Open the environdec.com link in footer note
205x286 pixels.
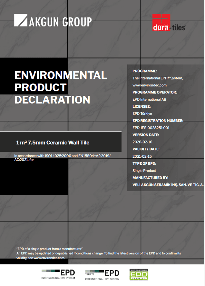49,258
